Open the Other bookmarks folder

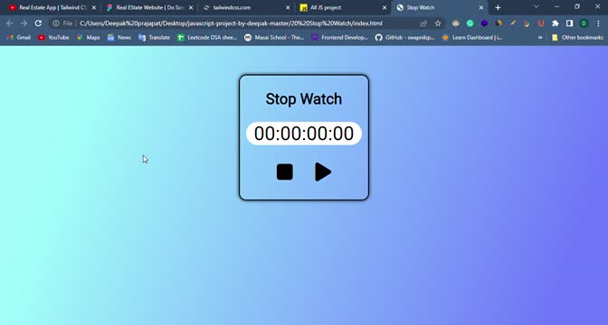[x=578, y=38]
